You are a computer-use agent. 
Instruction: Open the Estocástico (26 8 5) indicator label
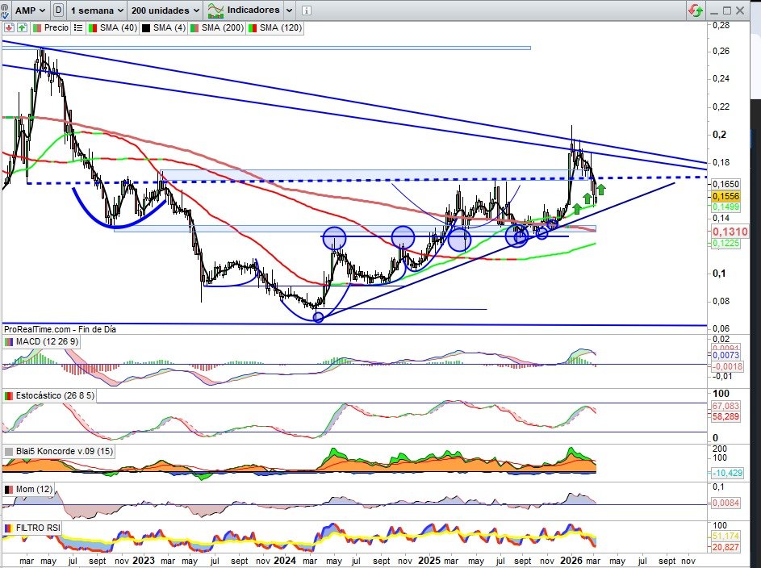tap(49, 395)
